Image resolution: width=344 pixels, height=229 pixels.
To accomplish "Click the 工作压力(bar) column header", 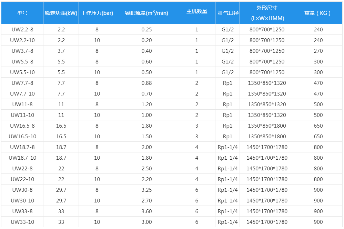I will [97, 13].
